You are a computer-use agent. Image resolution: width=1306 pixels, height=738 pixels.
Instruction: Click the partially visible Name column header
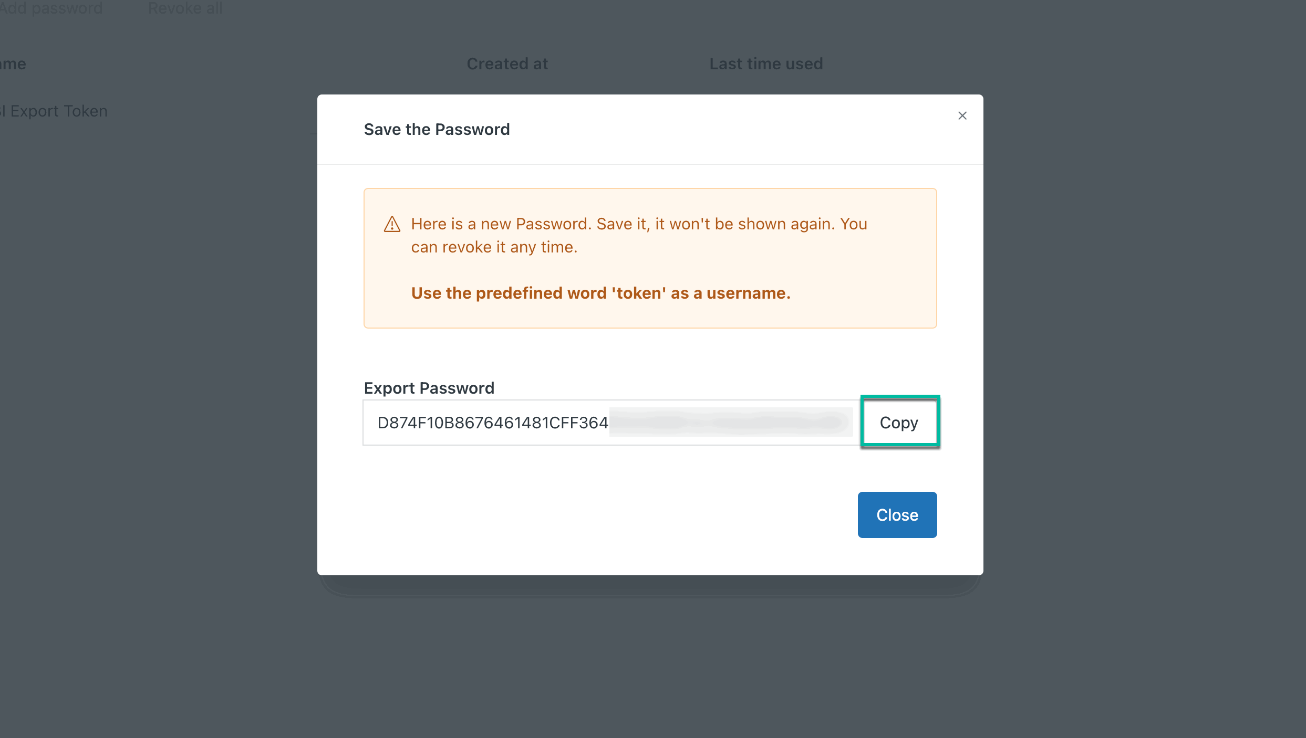click(x=13, y=64)
